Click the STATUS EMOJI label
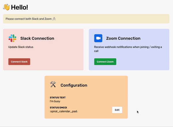Screen dimensions: 173x127 pyautogui.click(x=58, y=108)
